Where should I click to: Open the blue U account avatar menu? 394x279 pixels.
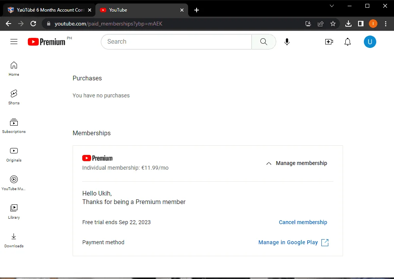point(370,42)
